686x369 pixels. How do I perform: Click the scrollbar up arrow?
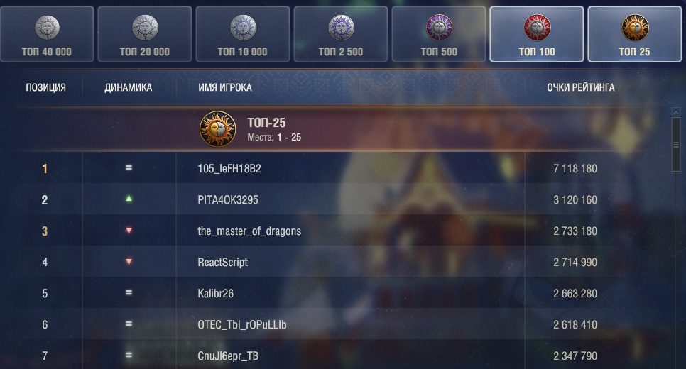click(x=676, y=112)
